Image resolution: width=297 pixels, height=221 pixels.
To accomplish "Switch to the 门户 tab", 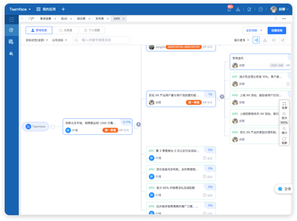I will (31, 19).
